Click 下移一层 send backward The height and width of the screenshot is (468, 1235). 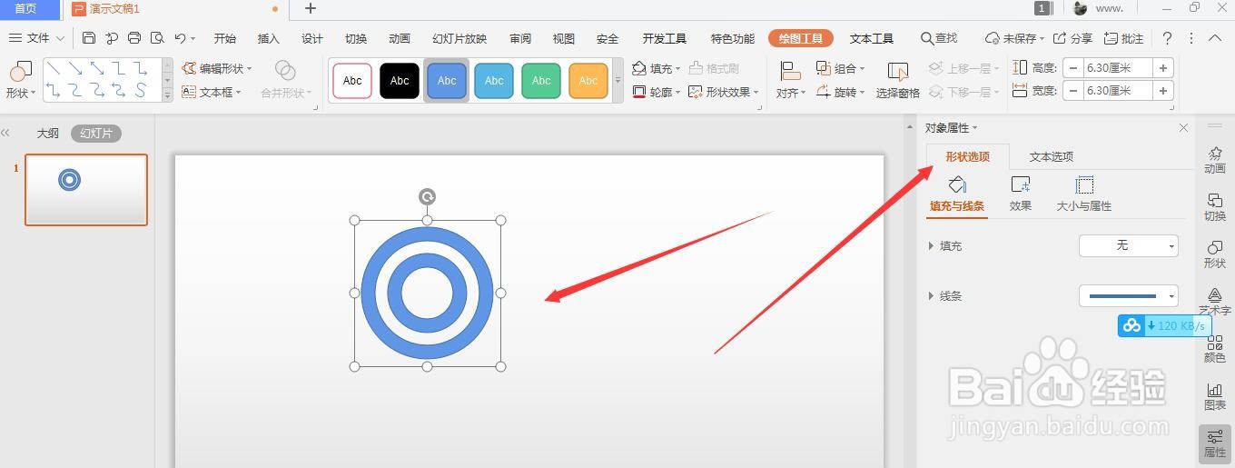(963, 92)
